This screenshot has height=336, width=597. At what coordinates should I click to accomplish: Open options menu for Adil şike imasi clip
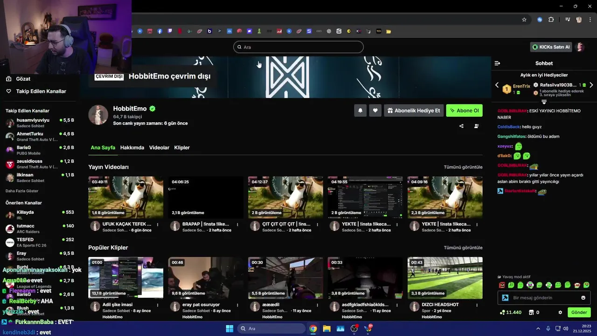(158, 305)
